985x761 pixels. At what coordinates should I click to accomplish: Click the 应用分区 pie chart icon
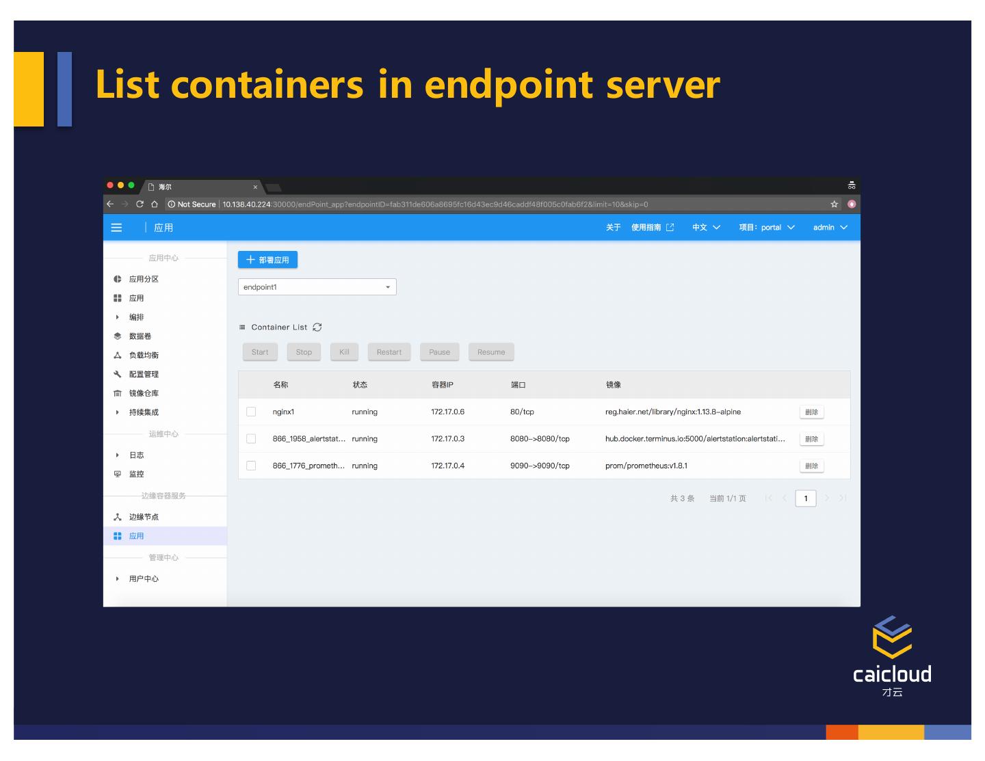point(118,279)
